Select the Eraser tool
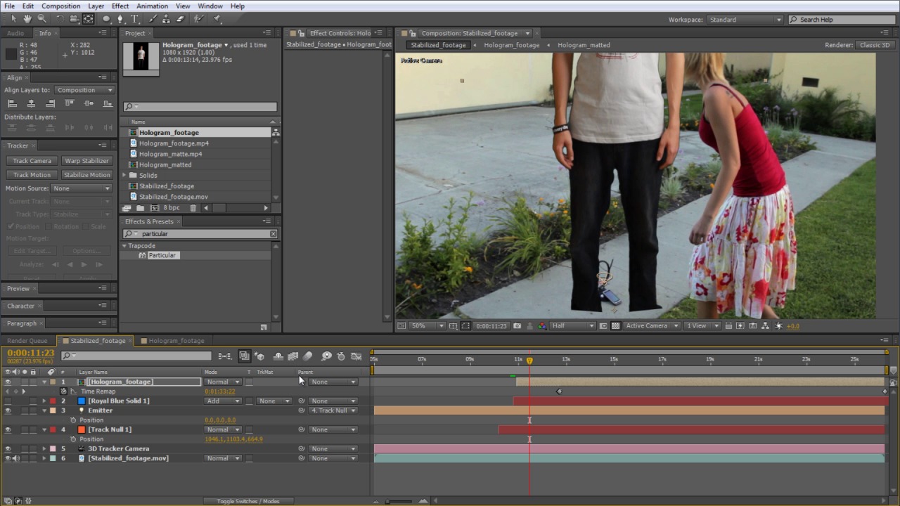The height and width of the screenshot is (506, 900). [181, 19]
